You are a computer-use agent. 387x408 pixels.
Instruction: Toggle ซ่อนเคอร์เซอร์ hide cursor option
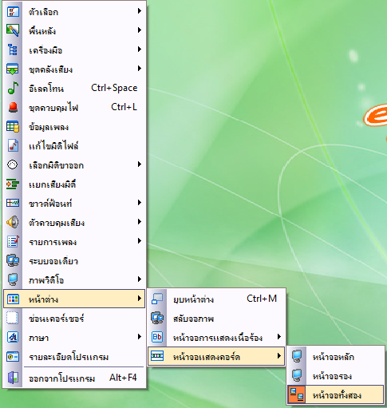74,318
